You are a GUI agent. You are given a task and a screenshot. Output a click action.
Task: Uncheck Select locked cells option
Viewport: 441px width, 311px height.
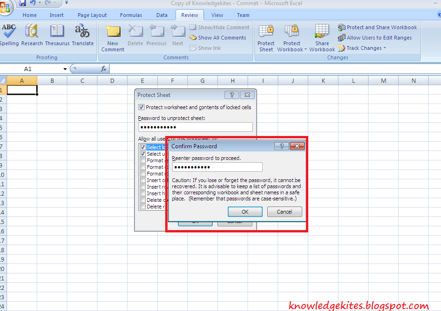point(143,147)
